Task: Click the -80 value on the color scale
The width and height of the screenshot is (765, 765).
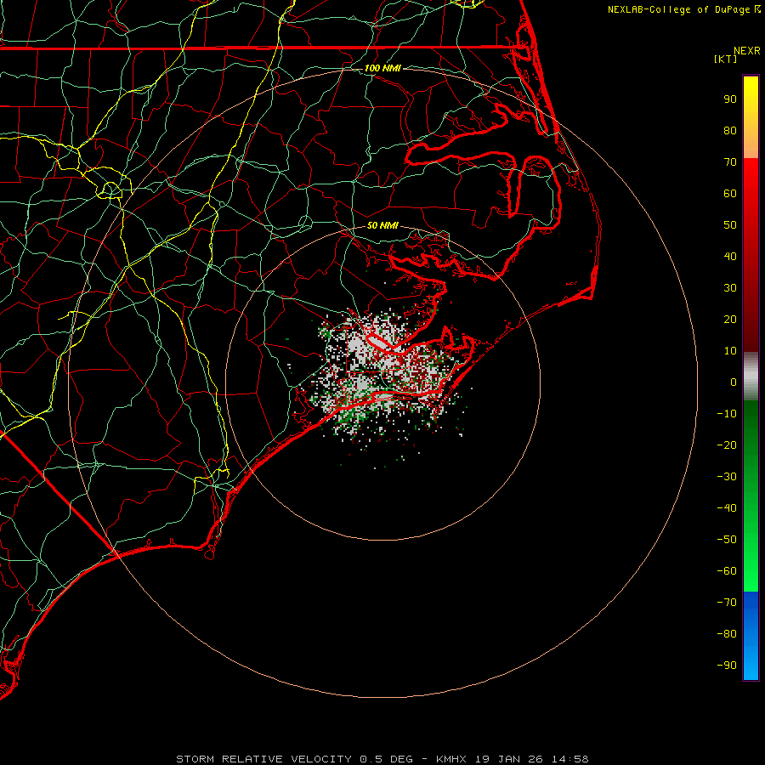Action: [x=727, y=634]
